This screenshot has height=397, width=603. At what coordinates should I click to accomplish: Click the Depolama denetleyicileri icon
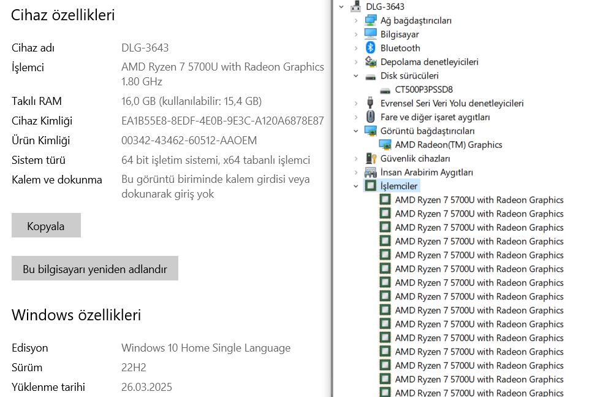pos(370,61)
